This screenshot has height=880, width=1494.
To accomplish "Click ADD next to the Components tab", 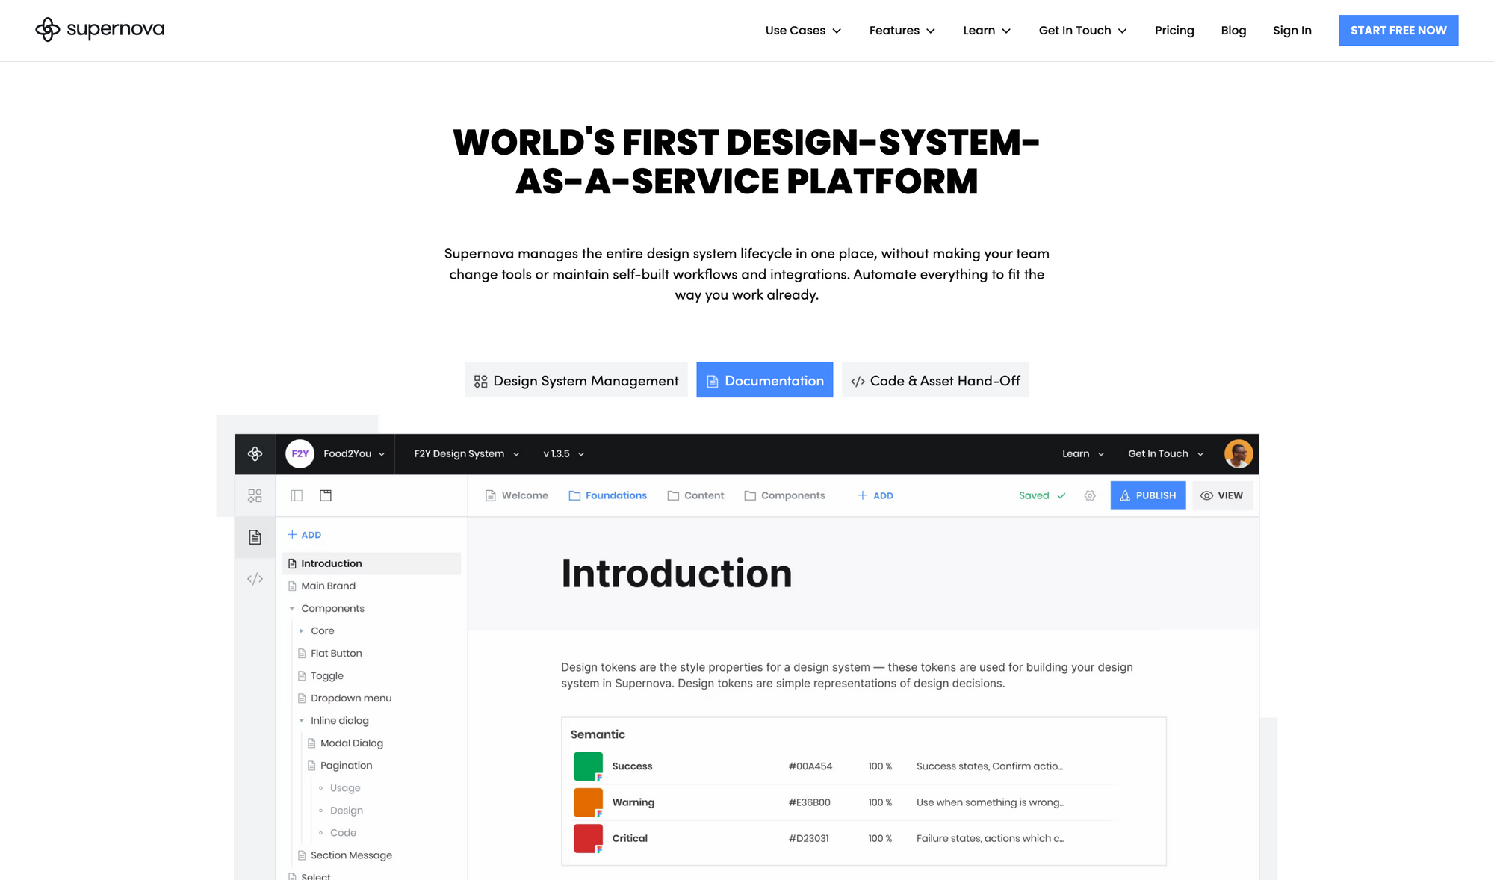I will [x=875, y=495].
